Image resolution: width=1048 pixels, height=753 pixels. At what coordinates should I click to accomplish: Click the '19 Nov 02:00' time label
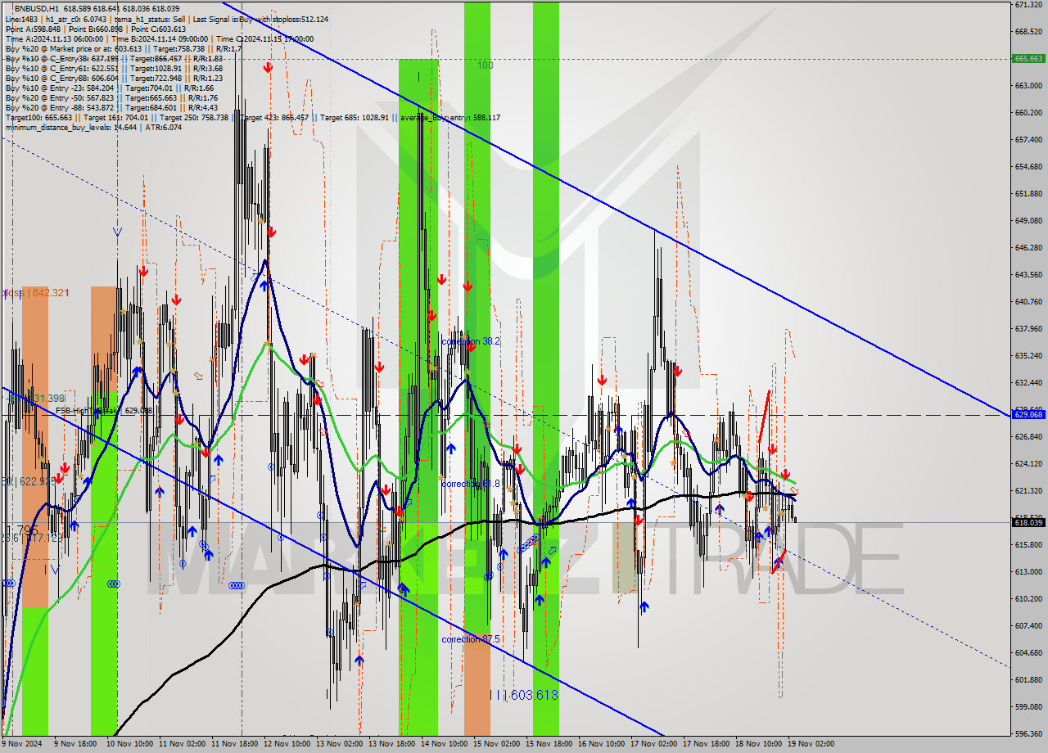click(x=811, y=744)
